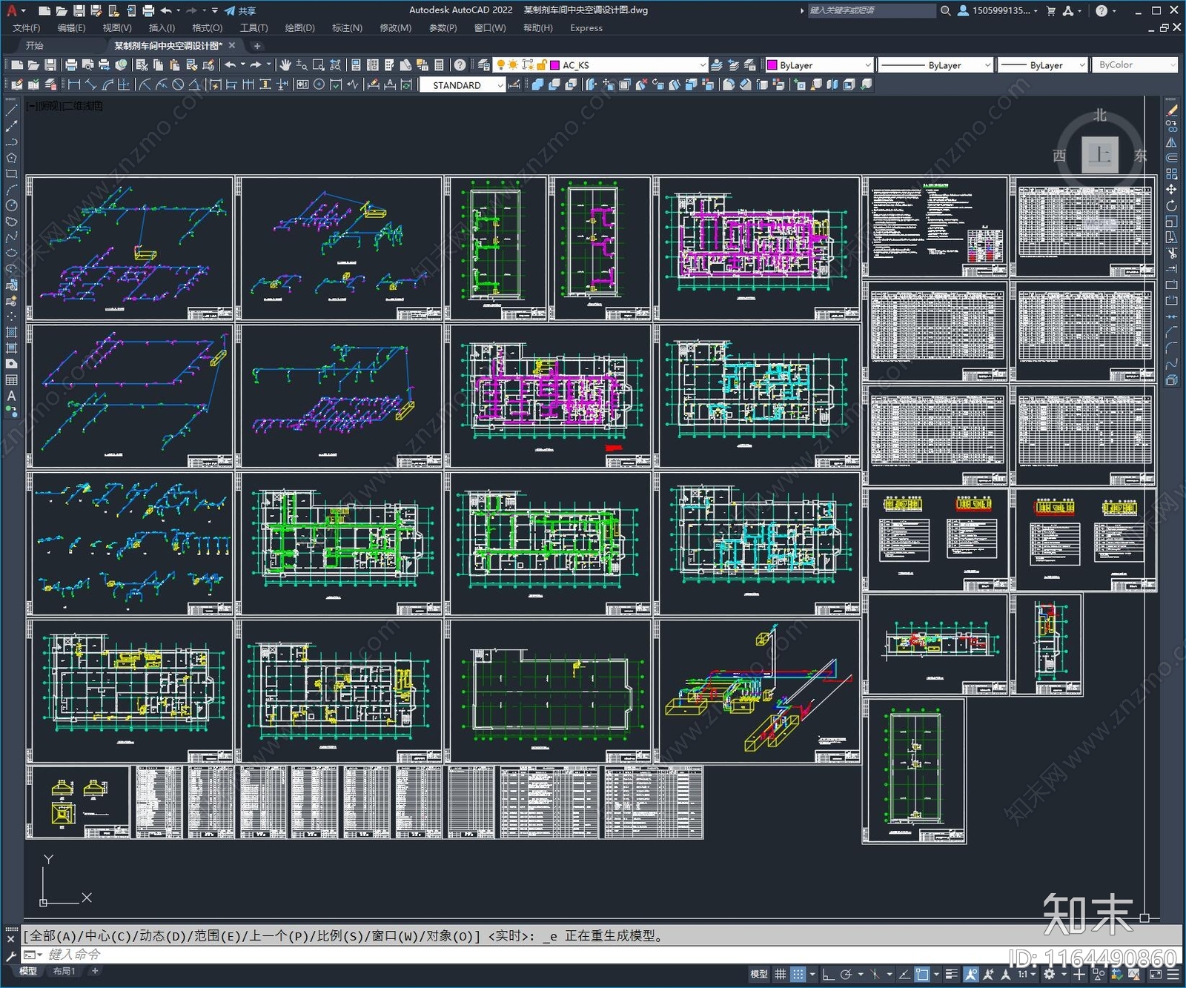Expand the AC_KS layer dropdown
Viewport: 1186px width, 988px height.
(x=703, y=65)
